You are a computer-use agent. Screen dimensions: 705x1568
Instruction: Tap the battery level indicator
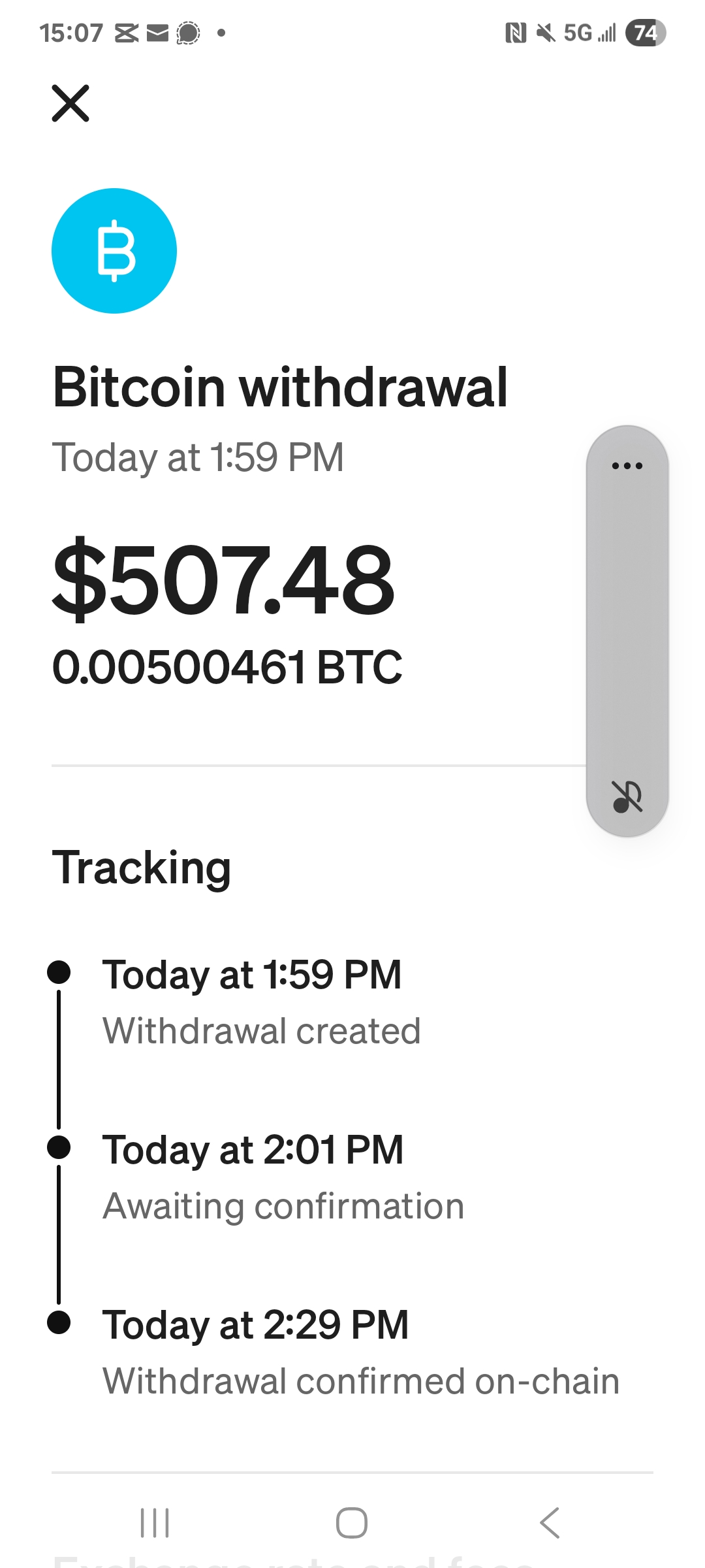coord(645,33)
